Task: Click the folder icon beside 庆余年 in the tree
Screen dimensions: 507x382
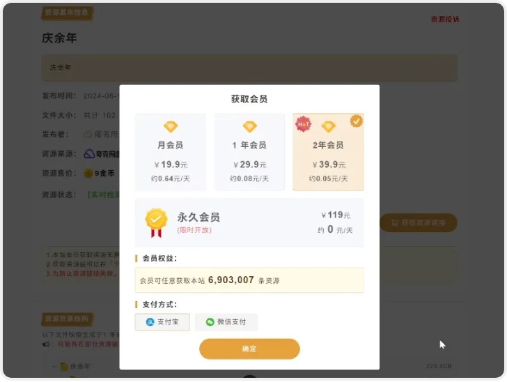Action: 64,367
